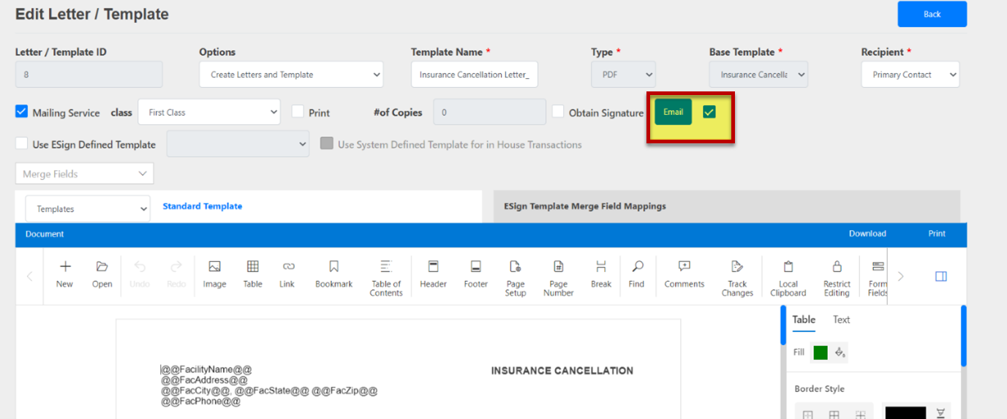Select the Text properties tab

[x=842, y=320]
